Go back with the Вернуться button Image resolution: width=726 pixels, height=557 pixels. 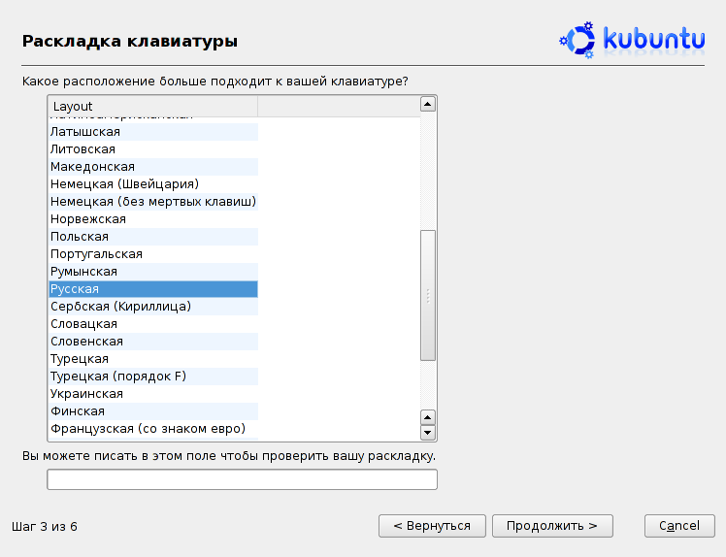tap(432, 526)
